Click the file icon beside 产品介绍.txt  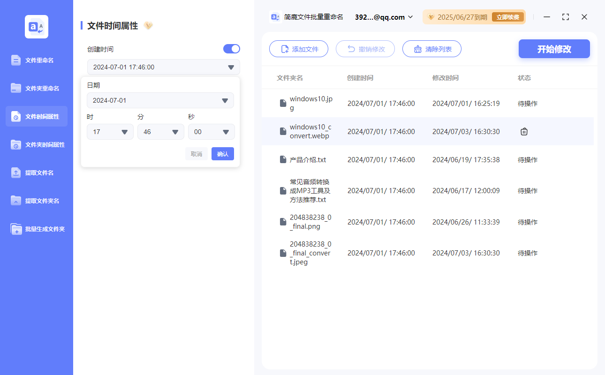coord(283,160)
